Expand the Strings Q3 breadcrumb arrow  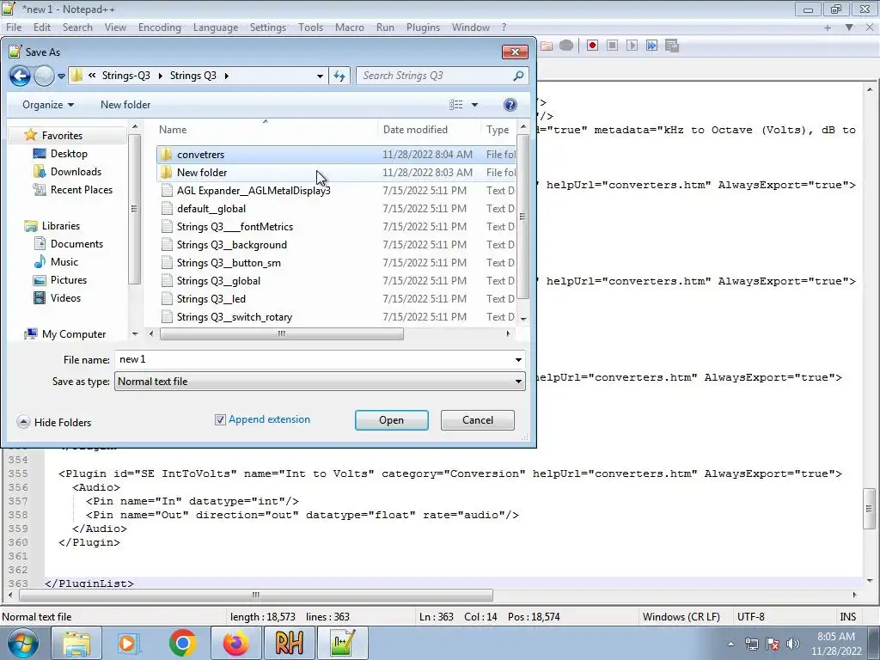[227, 76]
